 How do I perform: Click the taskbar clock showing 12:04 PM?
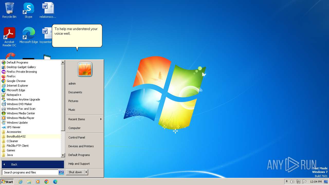[316, 182]
